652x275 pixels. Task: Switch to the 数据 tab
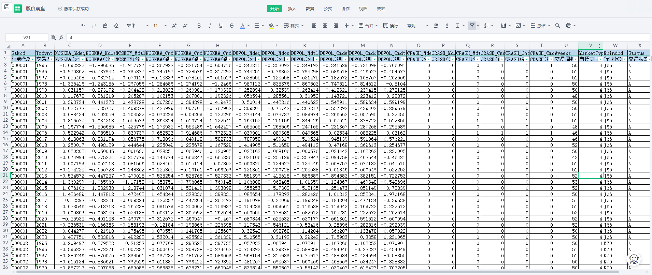[x=310, y=9]
